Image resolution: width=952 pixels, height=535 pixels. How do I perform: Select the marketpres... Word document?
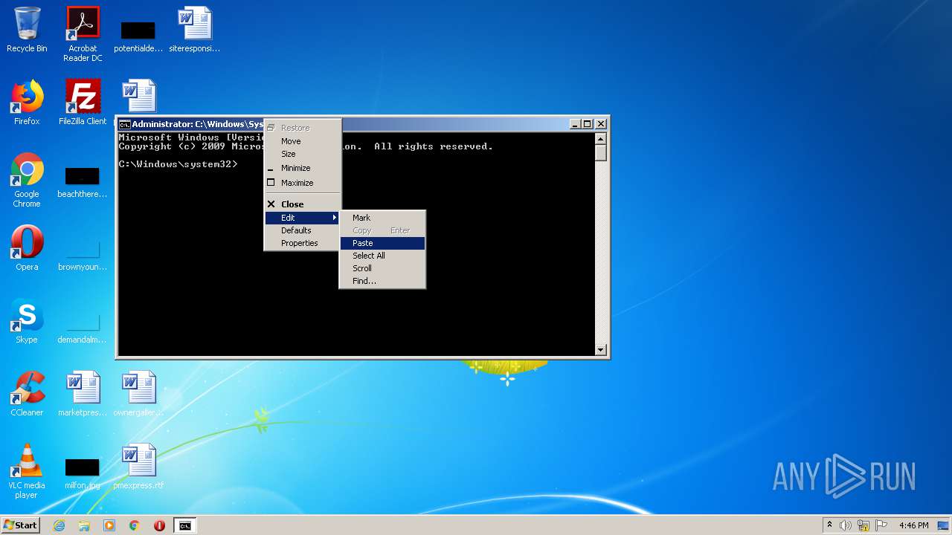pyautogui.click(x=83, y=394)
